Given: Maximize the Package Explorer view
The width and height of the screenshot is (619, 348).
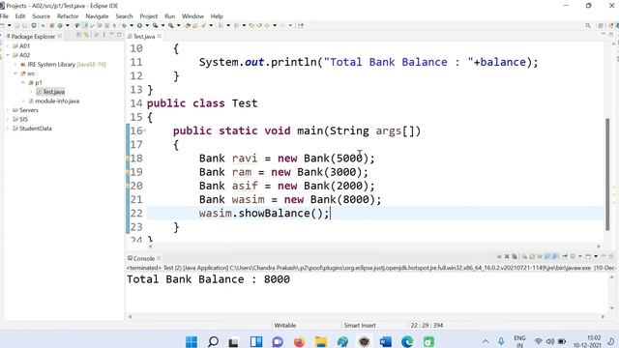Looking at the screenshot, I should [118, 36].
